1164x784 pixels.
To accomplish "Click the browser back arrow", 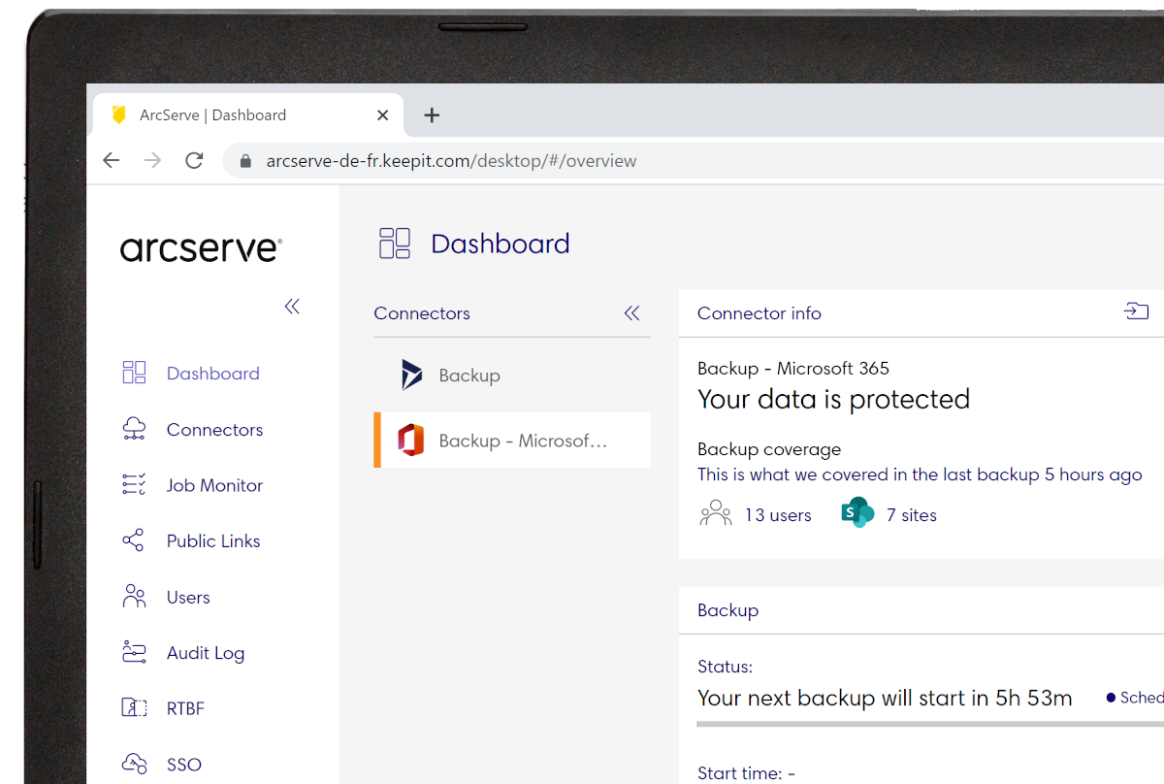I will click(112, 160).
